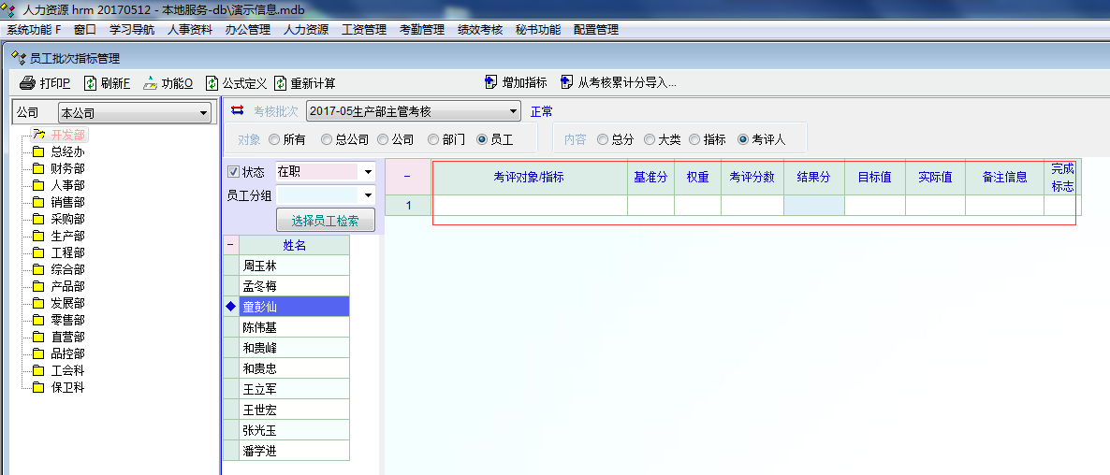
Task: Select the 部门 radio button
Action: tap(433, 139)
